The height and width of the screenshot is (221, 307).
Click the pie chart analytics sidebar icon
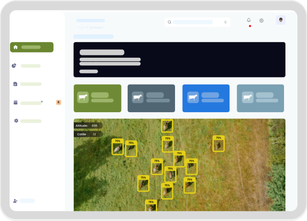(x=15, y=66)
